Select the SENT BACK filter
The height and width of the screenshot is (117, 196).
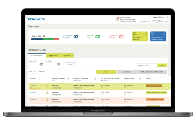click(127, 72)
